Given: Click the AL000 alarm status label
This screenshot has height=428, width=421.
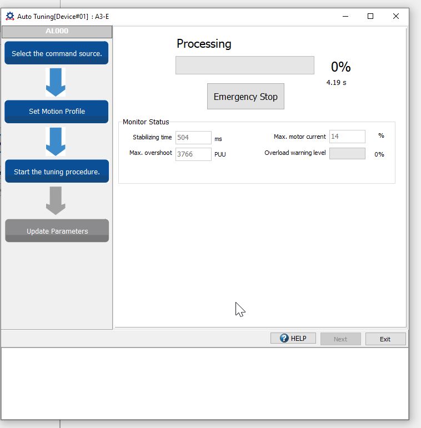Looking at the screenshot, I should coord(57,32).
